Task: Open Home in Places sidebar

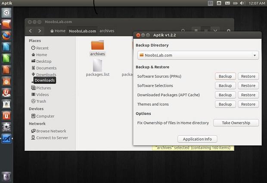Action: pyautogui.click(x=39, y=55)
